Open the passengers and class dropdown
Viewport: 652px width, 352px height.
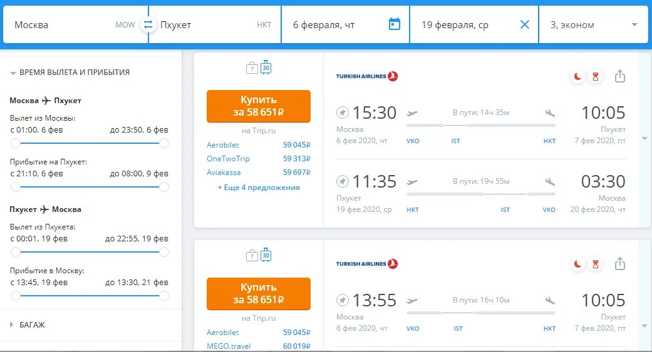(593, 25)
